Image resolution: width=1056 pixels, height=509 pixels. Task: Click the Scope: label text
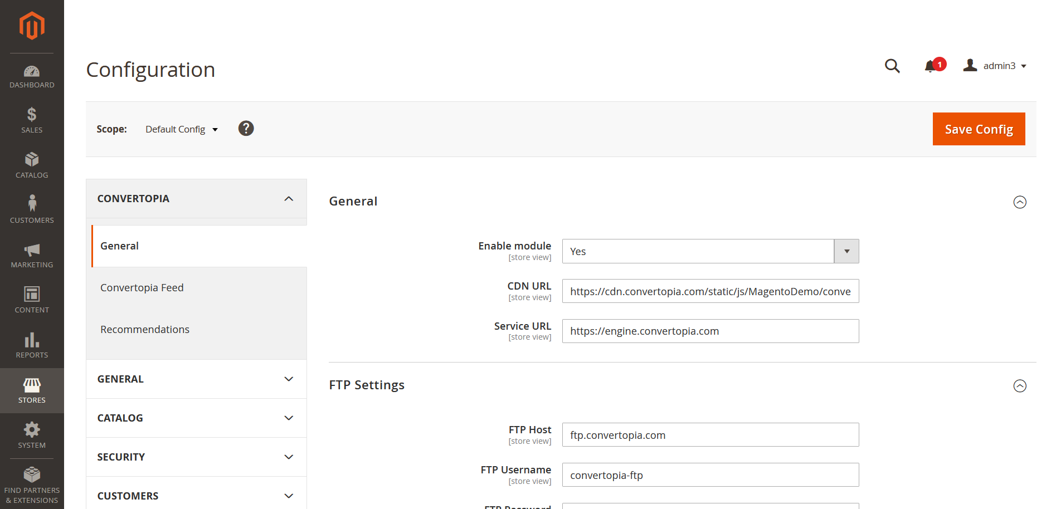coord(111,129)
